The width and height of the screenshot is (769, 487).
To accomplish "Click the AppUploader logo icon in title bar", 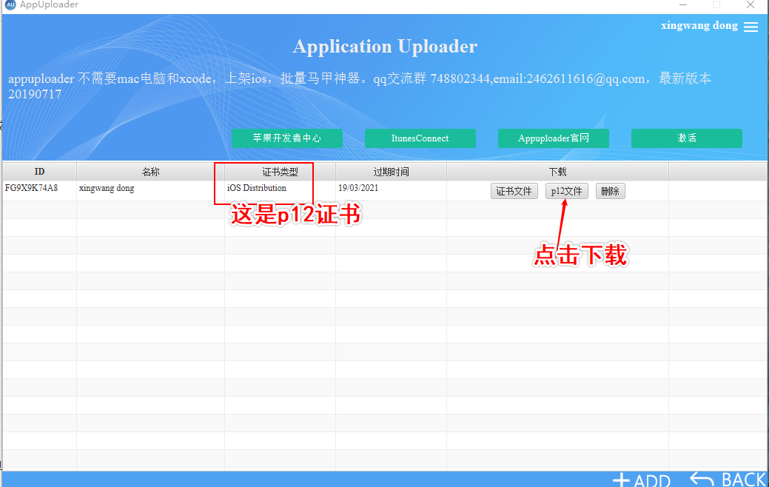I will click(x=10, y=4).
